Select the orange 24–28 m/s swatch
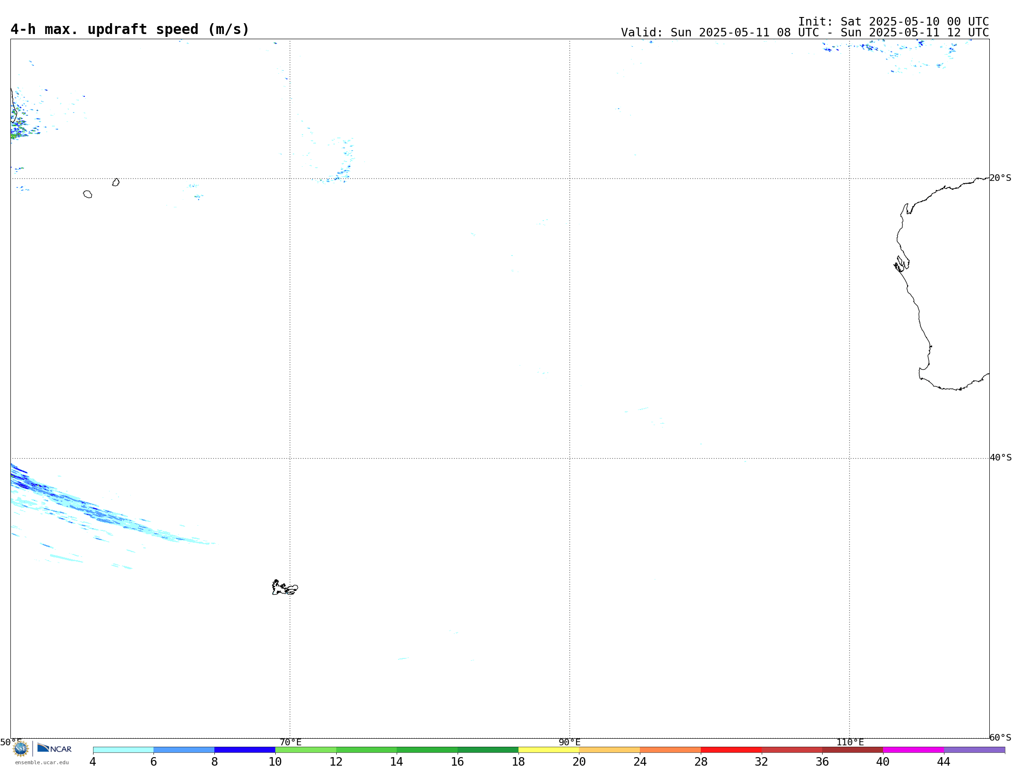 click(671, 750)
